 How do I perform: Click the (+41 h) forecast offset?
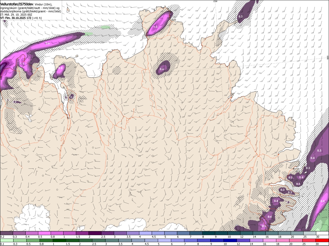[37, 18]
